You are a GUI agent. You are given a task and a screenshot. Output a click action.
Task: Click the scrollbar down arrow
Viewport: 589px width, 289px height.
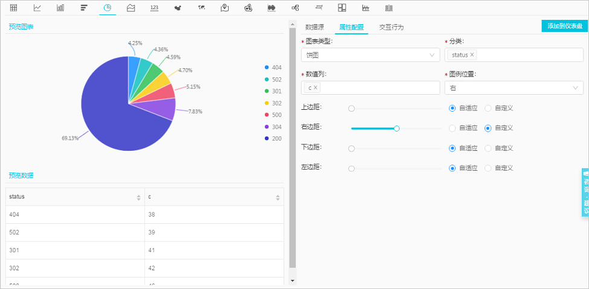(x=293, y=281)
